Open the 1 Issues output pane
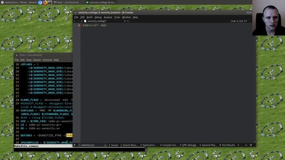 click(x=114, y=145)
